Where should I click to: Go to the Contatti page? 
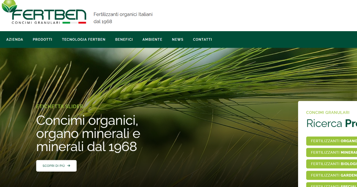(x=203, y=39)
